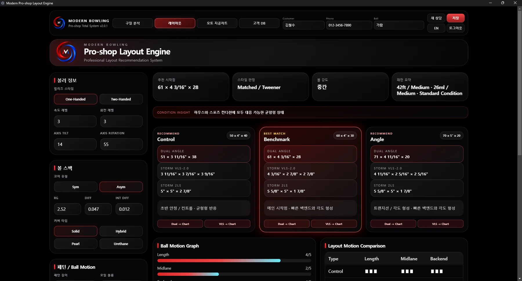
Task: Click Angle Storm VLS-2.0 values row
Action: point(417,171)
